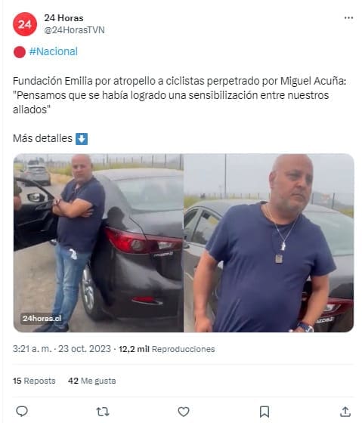Bookmark this post
The image size is (362, 423).
point(265,412)
